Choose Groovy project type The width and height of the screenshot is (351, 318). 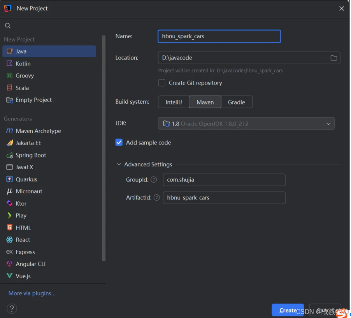(49, 76)
